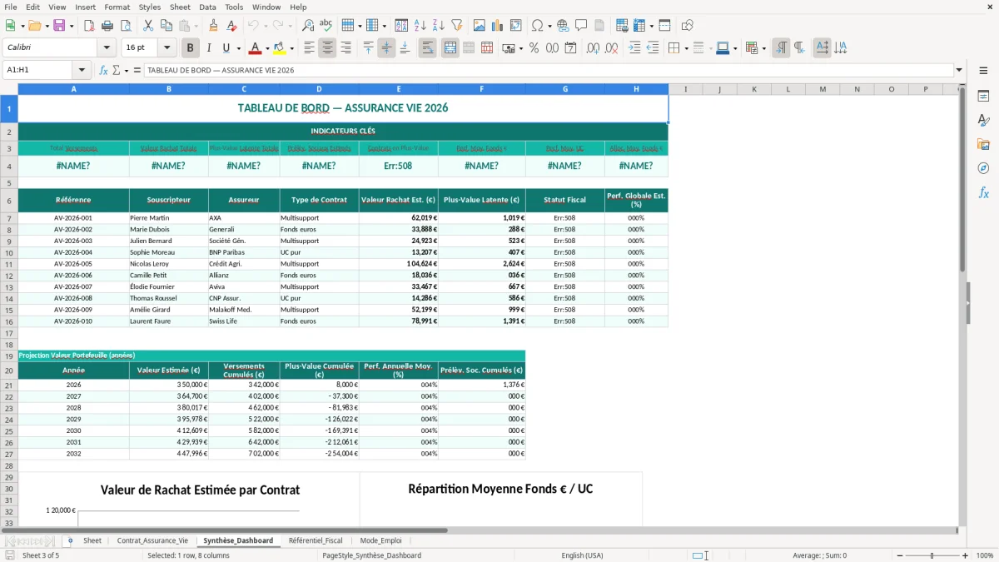Click the Insert Image icon
999x562 pixels.
480,26
